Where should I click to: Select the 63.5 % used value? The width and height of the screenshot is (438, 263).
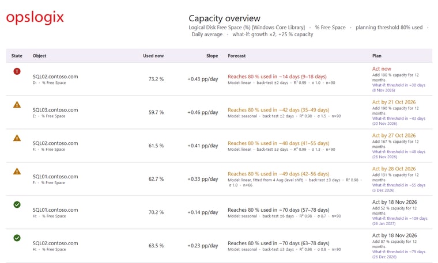coord(156,246)
